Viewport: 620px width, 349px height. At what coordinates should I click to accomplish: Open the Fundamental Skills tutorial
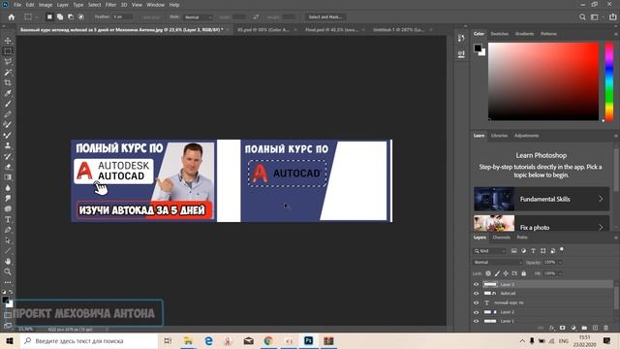(x=542, y=199)
